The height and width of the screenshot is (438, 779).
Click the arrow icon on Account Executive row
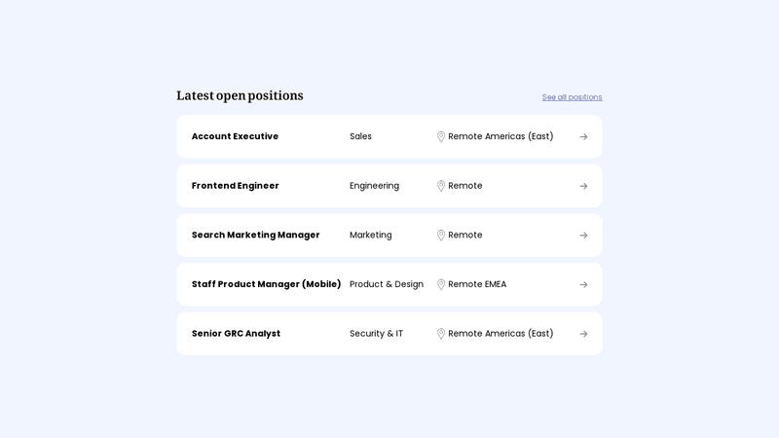(x=583, y=137)
